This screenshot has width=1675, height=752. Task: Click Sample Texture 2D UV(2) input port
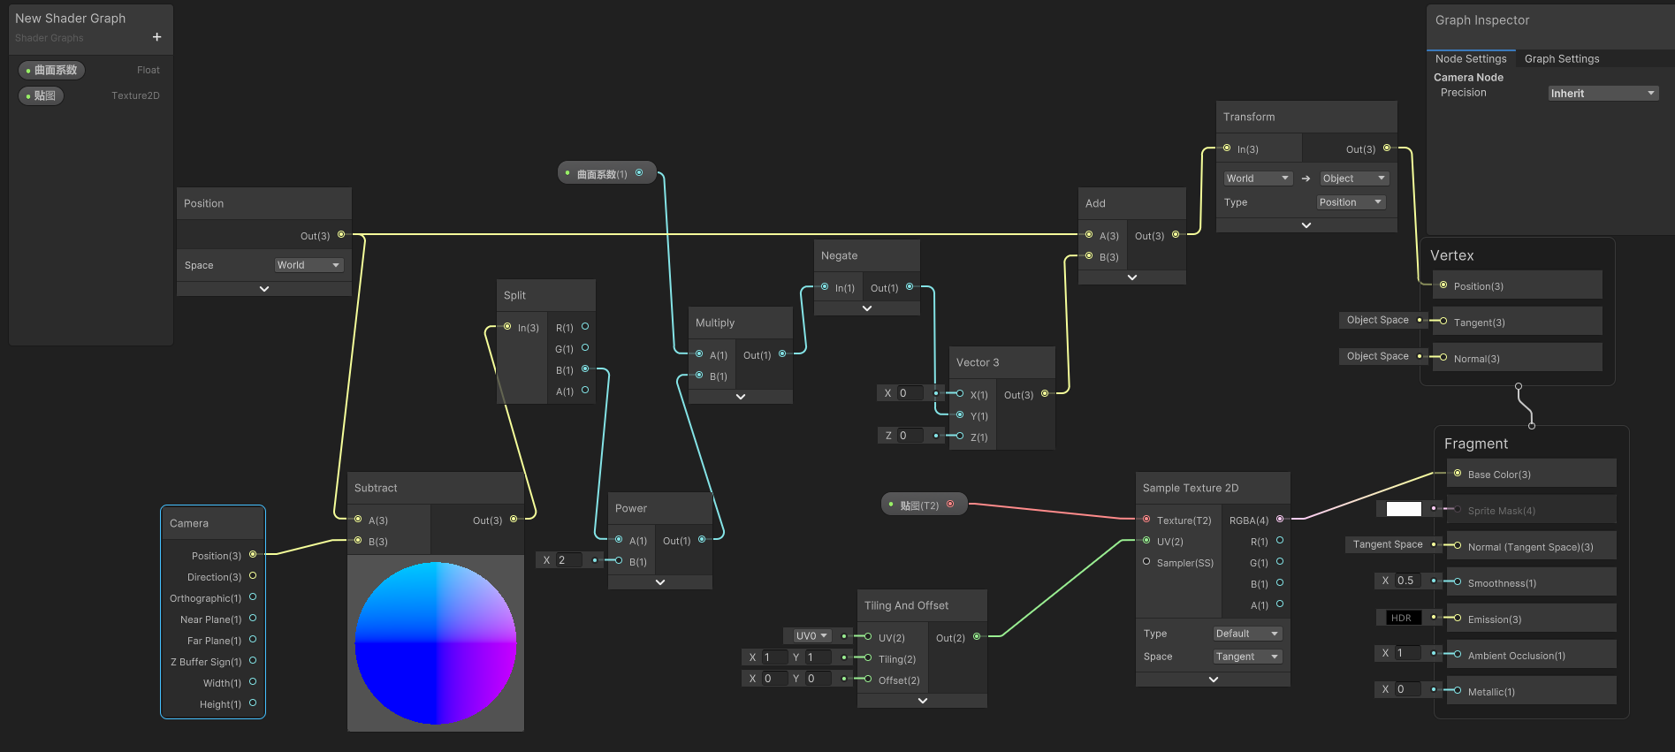coord(1146,541)
